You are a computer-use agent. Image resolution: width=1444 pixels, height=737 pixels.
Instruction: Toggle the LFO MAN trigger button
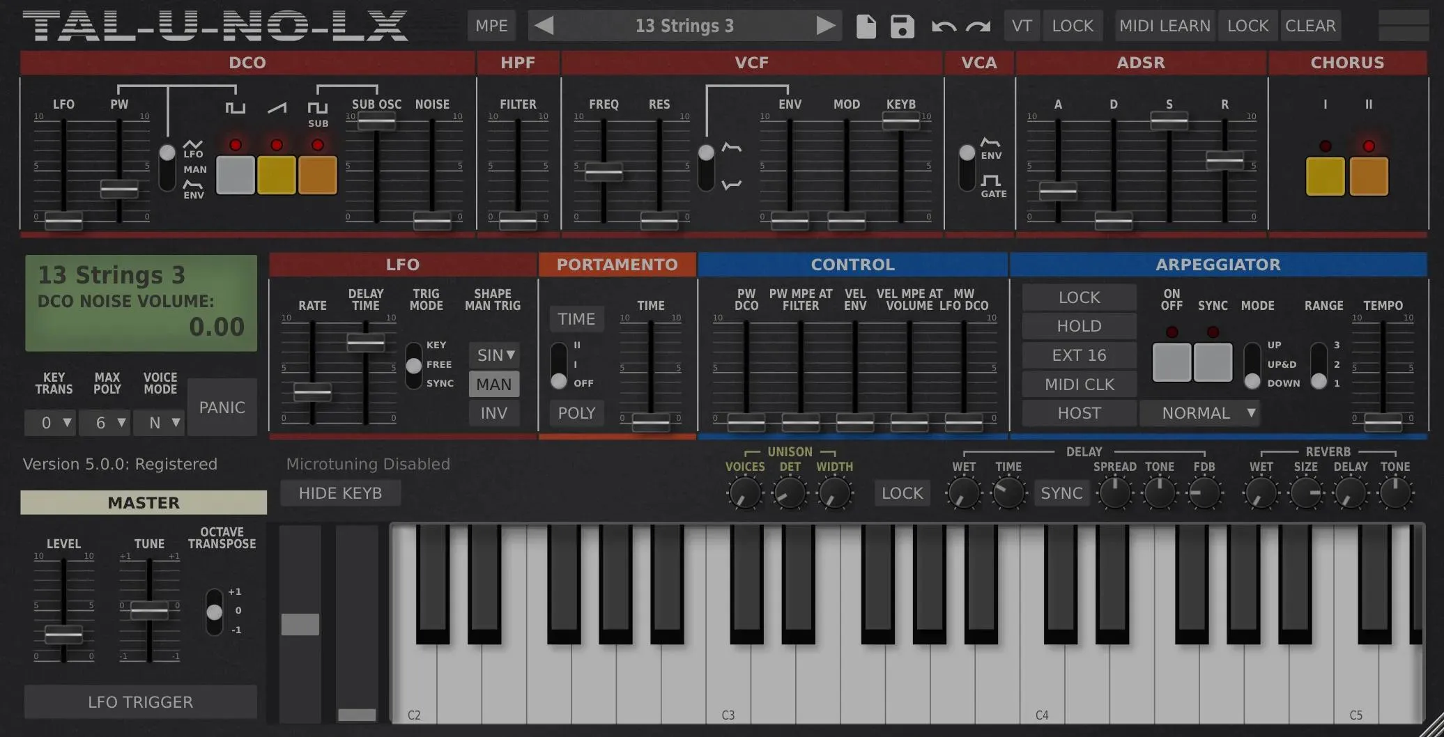(x=494, y=385)
